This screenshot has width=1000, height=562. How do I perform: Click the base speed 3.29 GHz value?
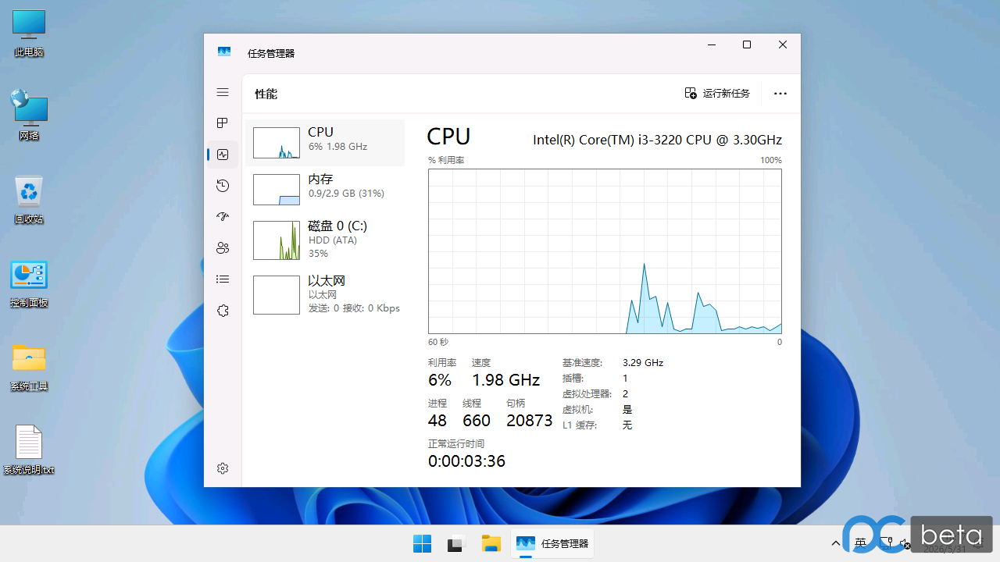[x=643, y=363]
